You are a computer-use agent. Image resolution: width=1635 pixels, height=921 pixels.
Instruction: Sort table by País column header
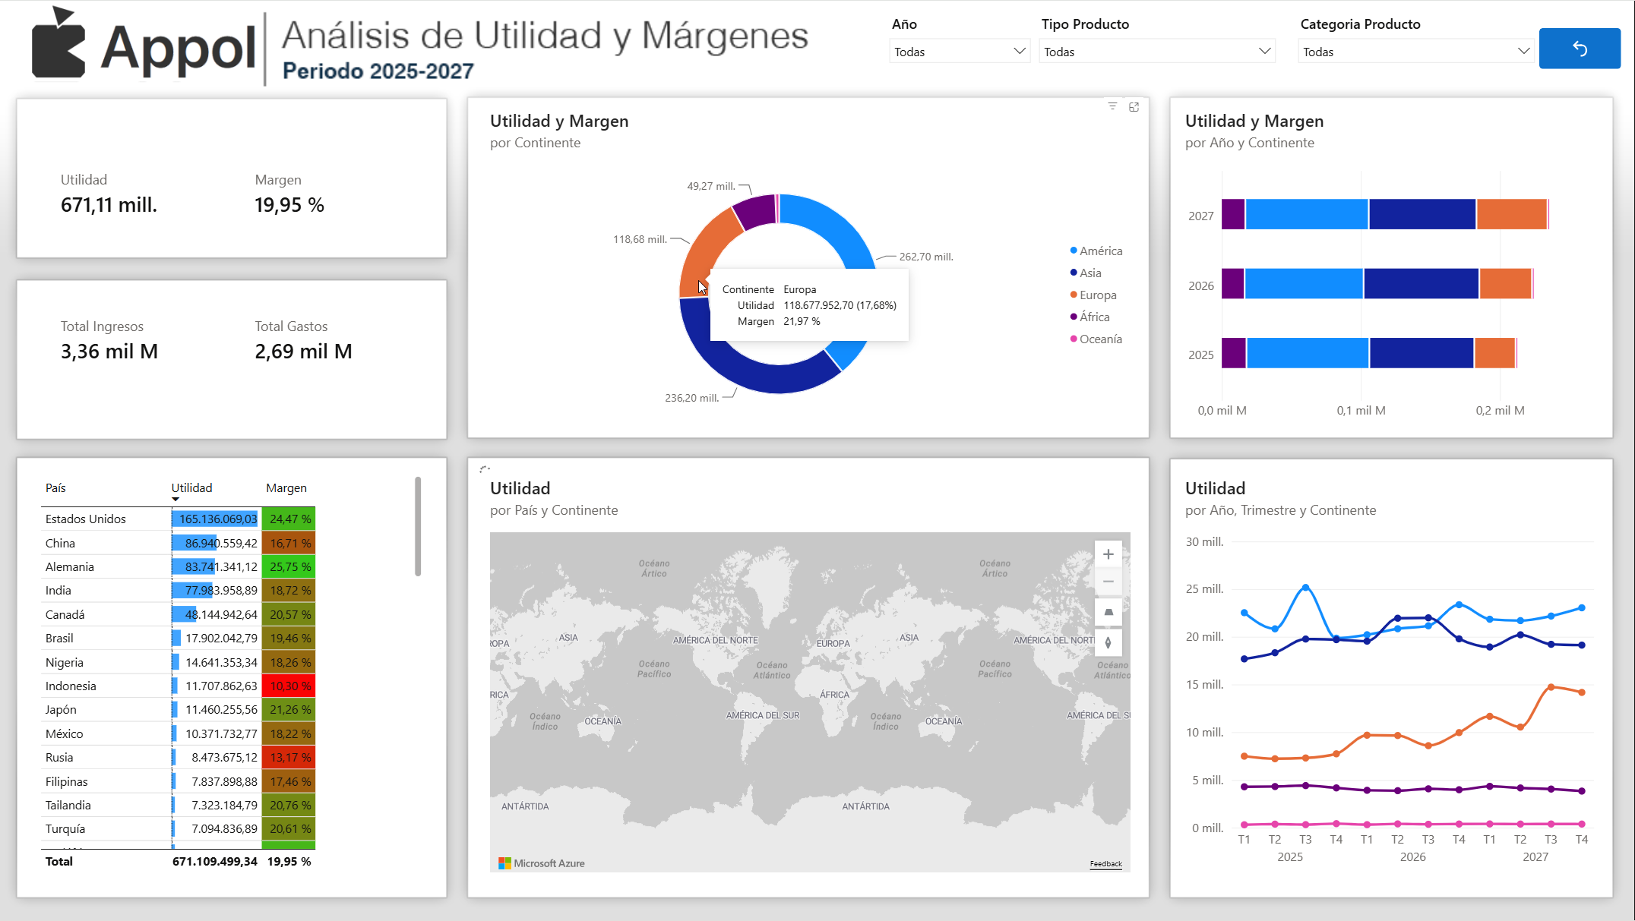coord(55,487)
